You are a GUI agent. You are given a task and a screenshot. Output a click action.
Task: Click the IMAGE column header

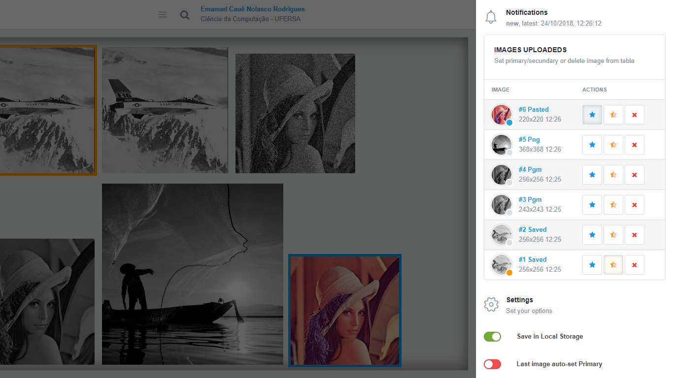click(x=501, y=90)
